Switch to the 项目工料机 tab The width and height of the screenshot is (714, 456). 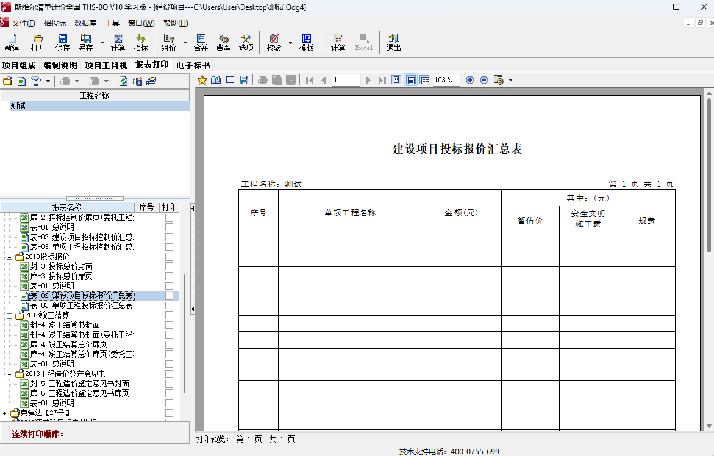click(x=105, y=65)
